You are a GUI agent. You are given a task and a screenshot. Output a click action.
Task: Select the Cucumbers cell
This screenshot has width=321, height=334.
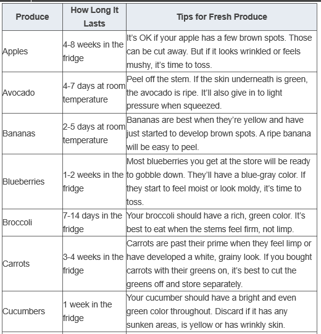tap(32, 311)
